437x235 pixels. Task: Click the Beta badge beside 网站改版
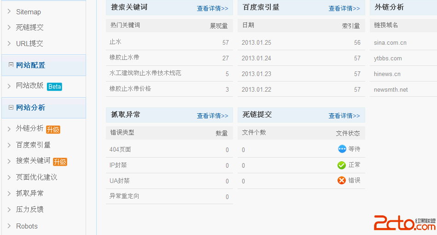pos(54,86)
